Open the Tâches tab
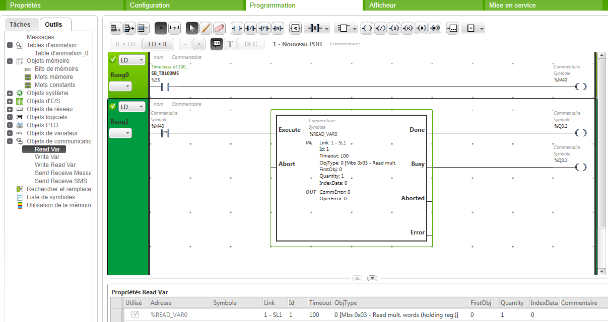The width and height of the screenshot is (608, 322). pos(20,24)
